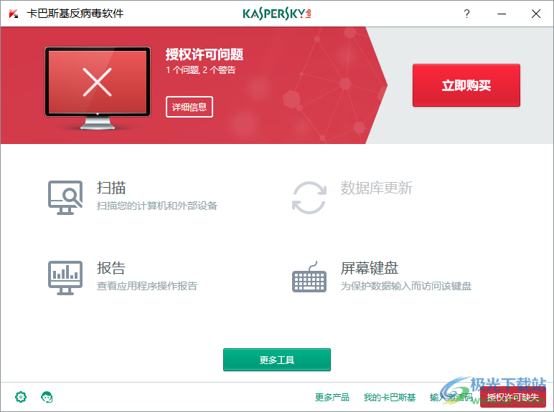The height and width of the screenshot is (412, 554).
Task: Open the 报告 reports heading
Action: pyautogui.click(x=111, y=268)
